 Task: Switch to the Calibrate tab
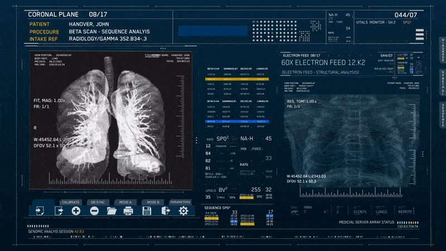pos(71,202)
